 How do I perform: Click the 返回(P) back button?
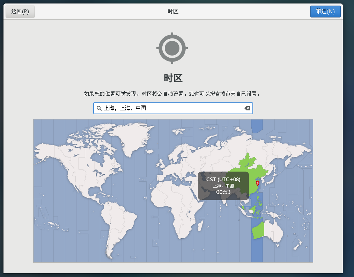[20, 12]
